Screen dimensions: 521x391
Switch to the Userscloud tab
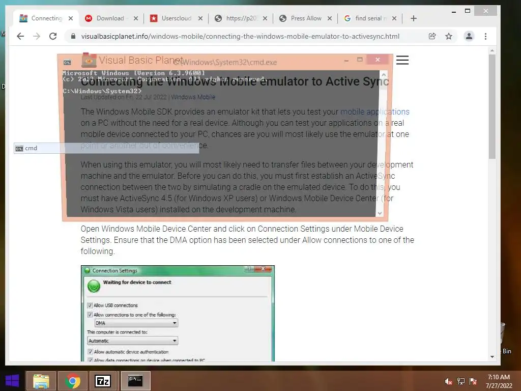[x=175, y=18]
